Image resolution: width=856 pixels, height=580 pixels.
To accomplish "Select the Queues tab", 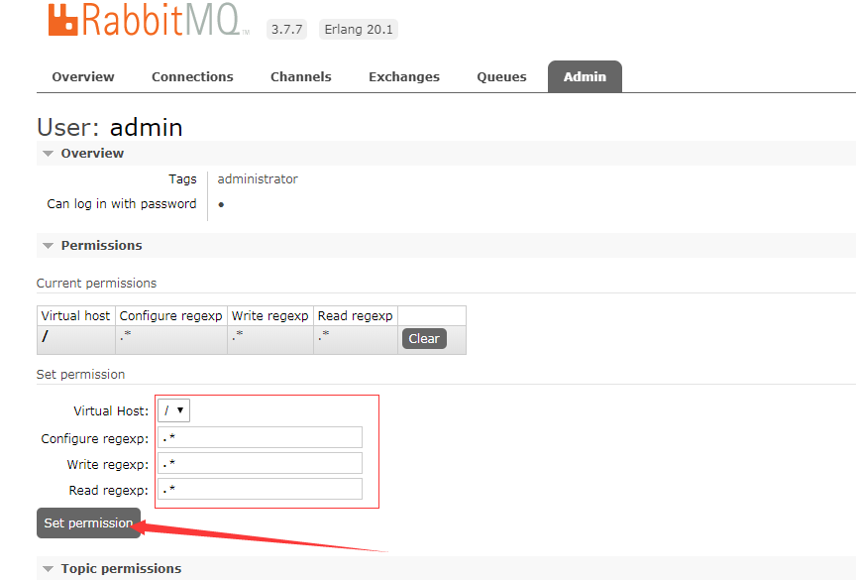I will click(x=501, y=77).
